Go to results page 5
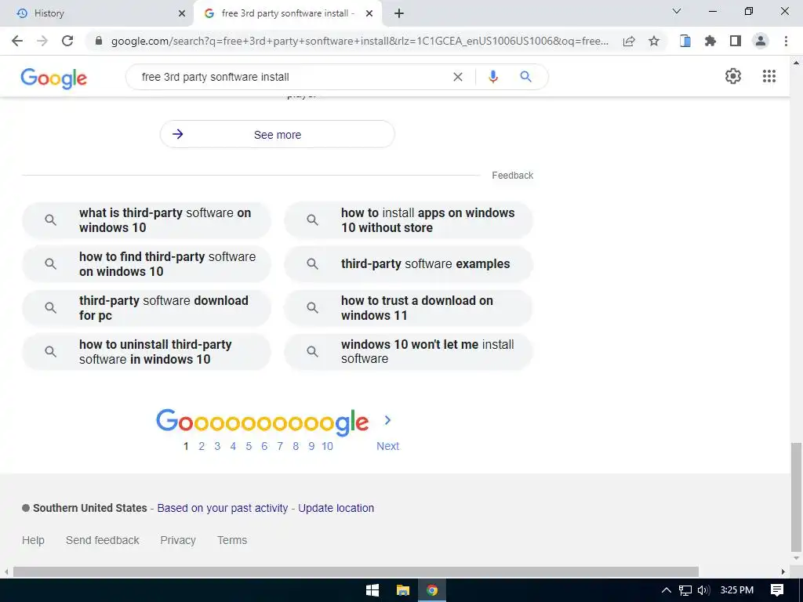This screenshot has width=803, height=602. tap(249, 446)
